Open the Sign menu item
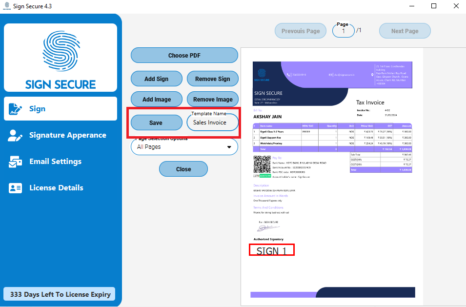 pos(61,108)
